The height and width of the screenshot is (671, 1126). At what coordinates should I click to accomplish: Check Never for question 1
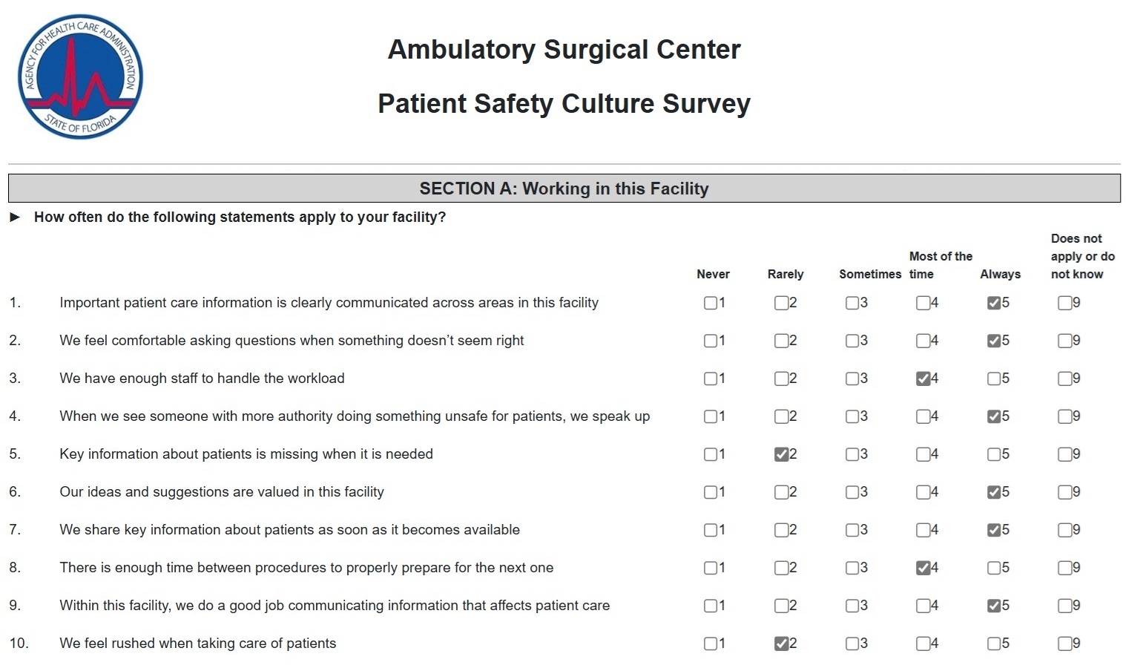pos(710,303)
